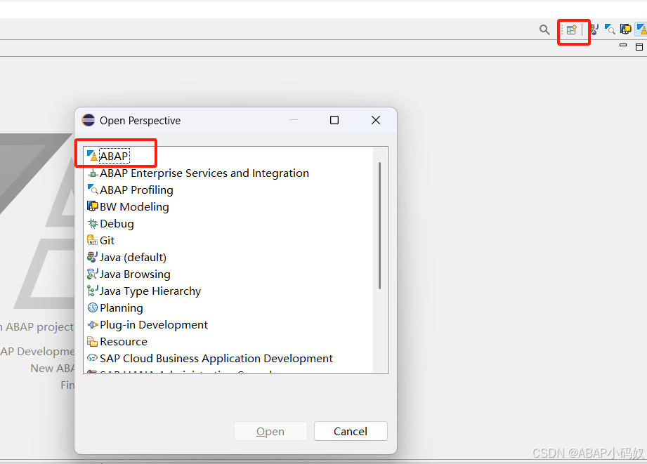Switch to ABAP Profiling perspective via toolbar icon
The image size is (647, 464).
(x=610, y=29)
